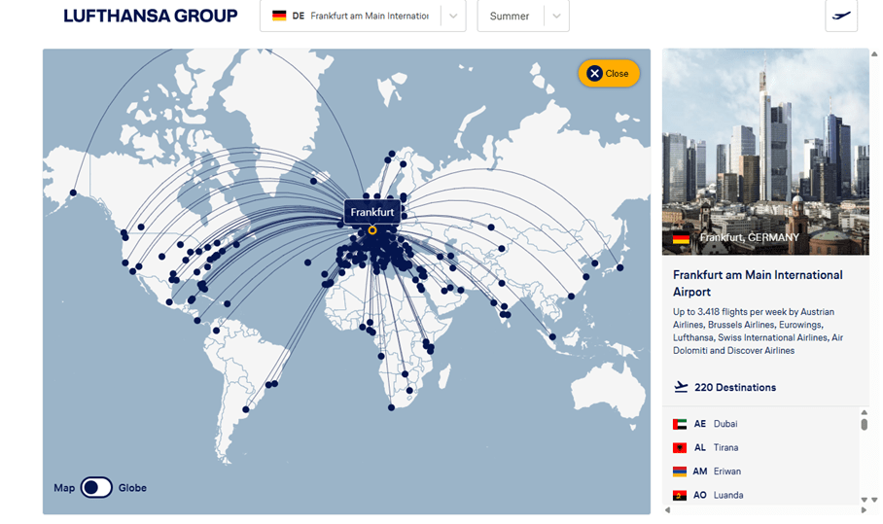The width and height of the screenshot is (883, 524).
Task: Click the panel horizontal scroll-left arrow
Action: [x=667, y=510]
